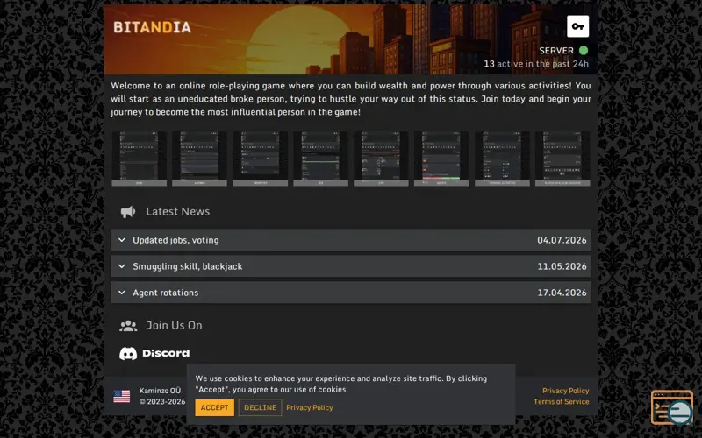Screen dimensions: 702x438
Task: Click the green server status indicator
Action: pyautogui.click(x=584, y=51)
